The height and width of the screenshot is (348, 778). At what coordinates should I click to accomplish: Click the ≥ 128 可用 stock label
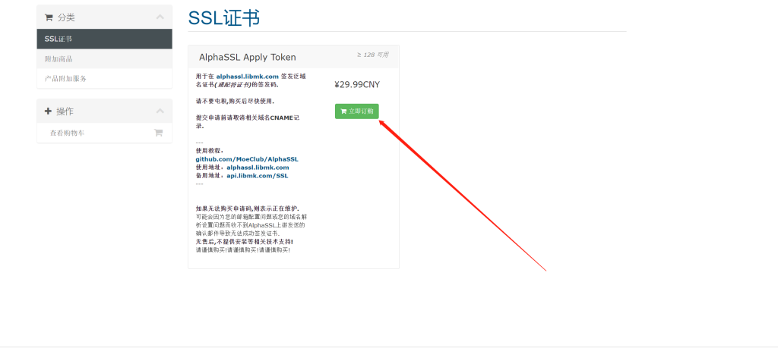[372, 55]
